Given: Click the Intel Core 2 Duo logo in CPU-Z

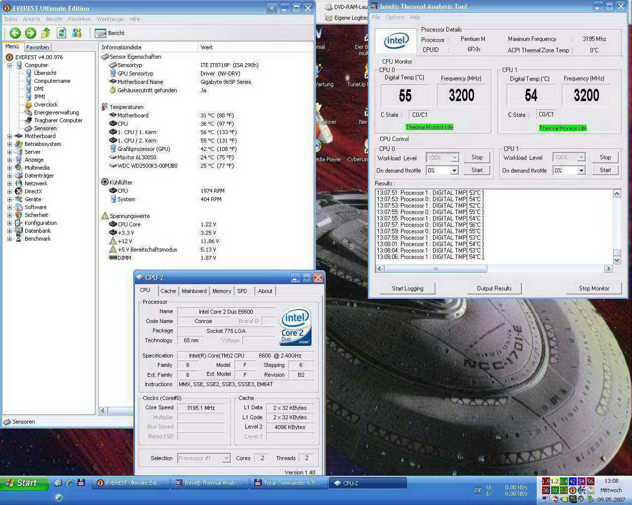Looking at the screenshot, I should 295,326.
